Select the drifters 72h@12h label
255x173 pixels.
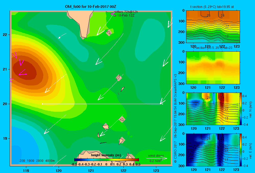click(x=126, y=12)
